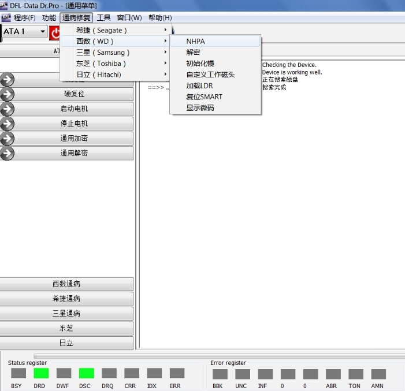Screen dimensions: 405x391
Task: Select 加载LDR menu entry
Action: tap(199, 85)
